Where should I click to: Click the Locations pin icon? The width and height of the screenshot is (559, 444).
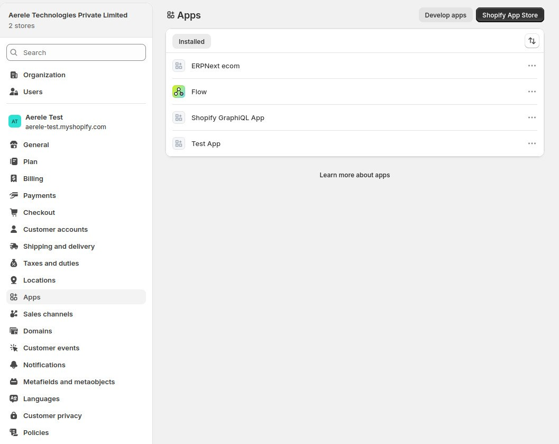14,280
